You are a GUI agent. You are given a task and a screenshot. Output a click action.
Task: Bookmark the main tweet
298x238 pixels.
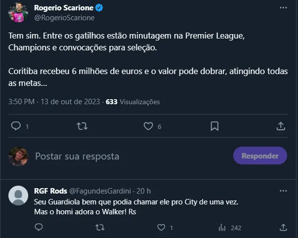214,126
